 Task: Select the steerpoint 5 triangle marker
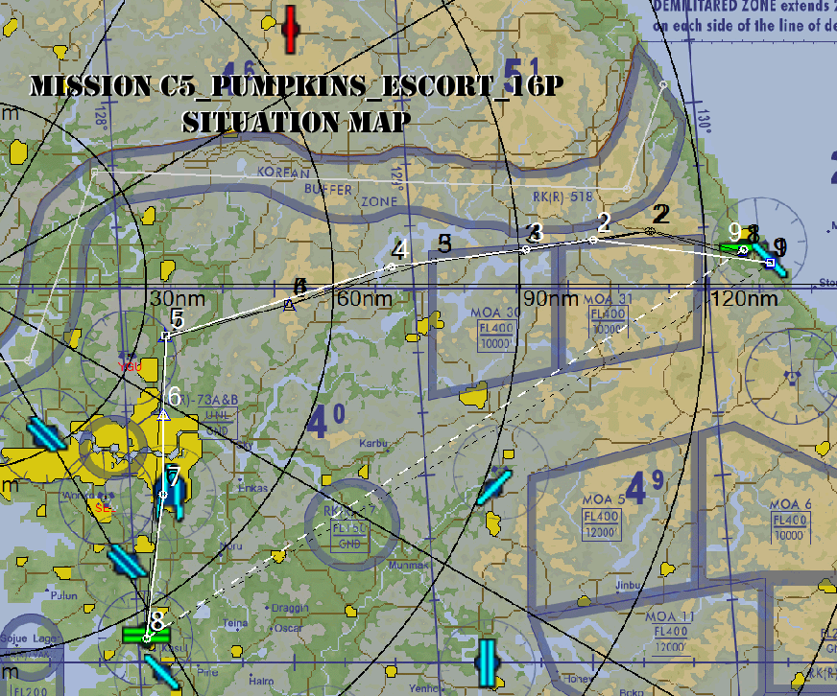tap(166, 336)
